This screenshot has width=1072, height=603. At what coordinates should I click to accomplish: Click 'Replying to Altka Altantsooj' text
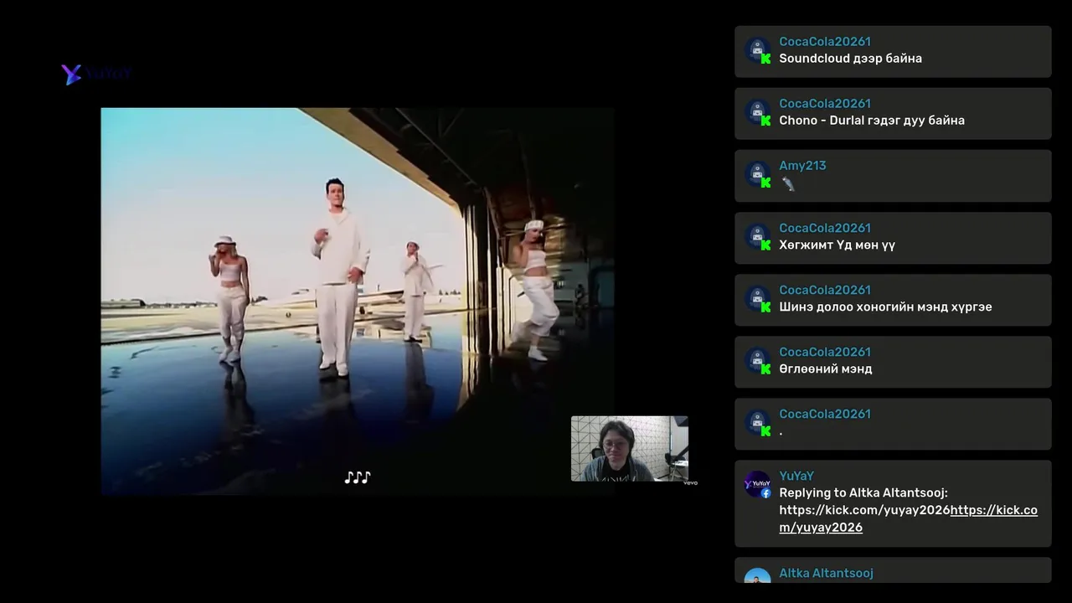863,492
